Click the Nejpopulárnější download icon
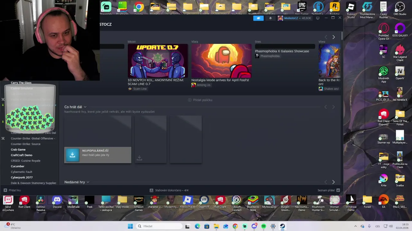 pyautogui.click(x=72, y=155)
